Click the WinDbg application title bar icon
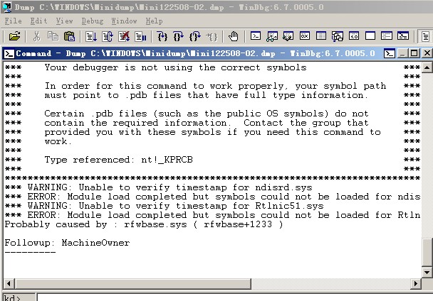The height and width of the screenshot is (301, 433). pyautogui.click(x=6, y=6)
